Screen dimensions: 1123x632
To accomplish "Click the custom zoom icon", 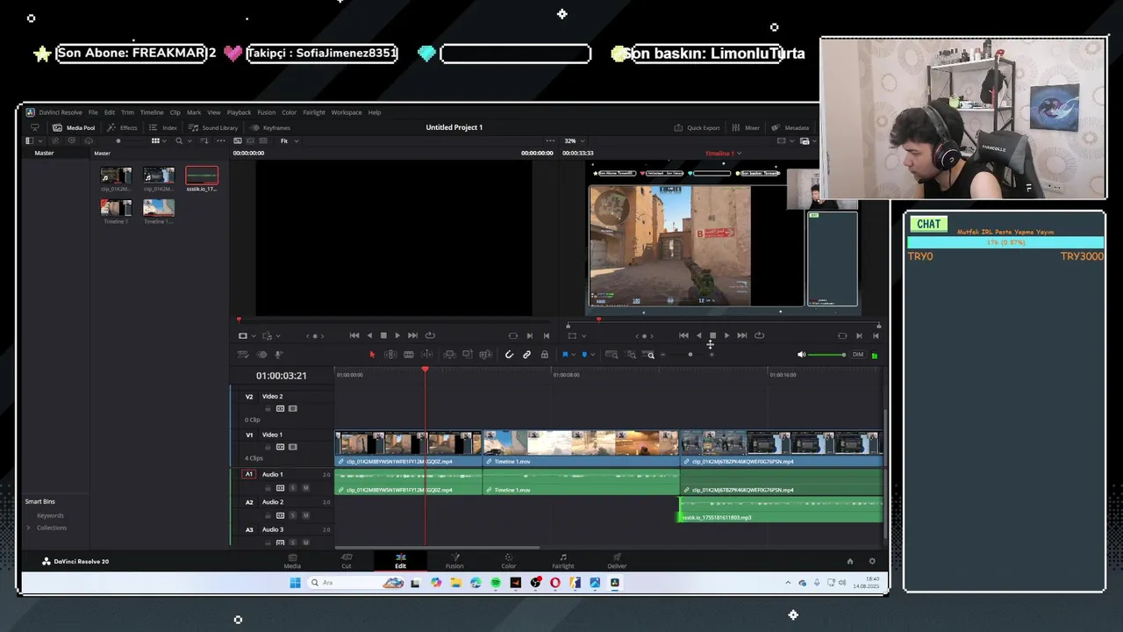I will click(650, 355).
